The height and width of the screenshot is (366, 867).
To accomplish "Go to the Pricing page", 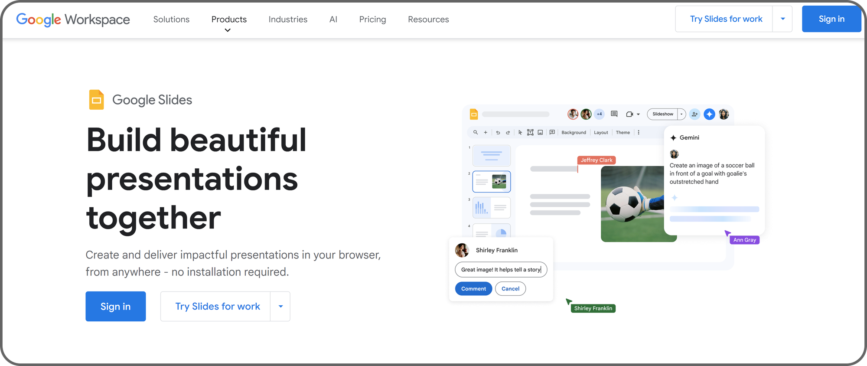I will [372, 19].
